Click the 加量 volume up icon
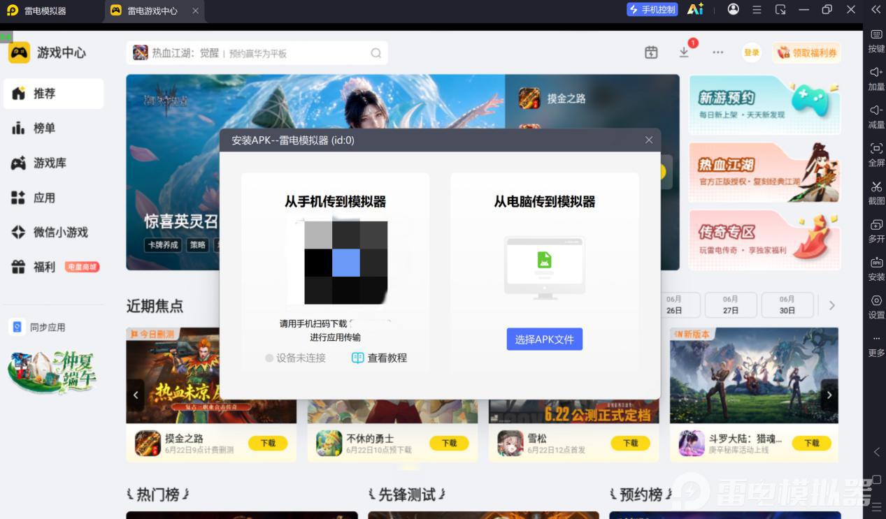The height and width of the screenshot is (519, 886). tap(876, 72)
